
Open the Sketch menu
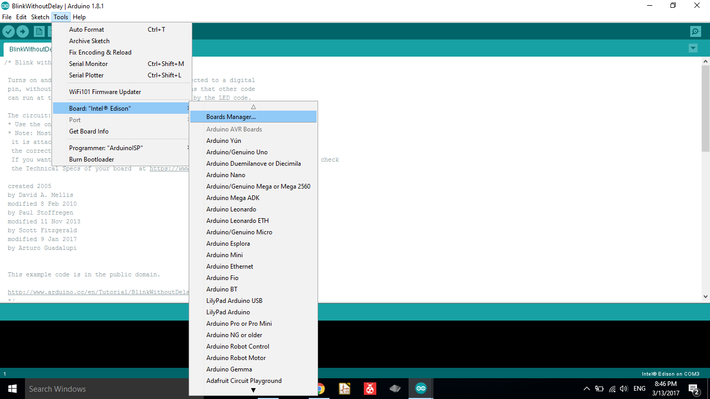[40, 17]
